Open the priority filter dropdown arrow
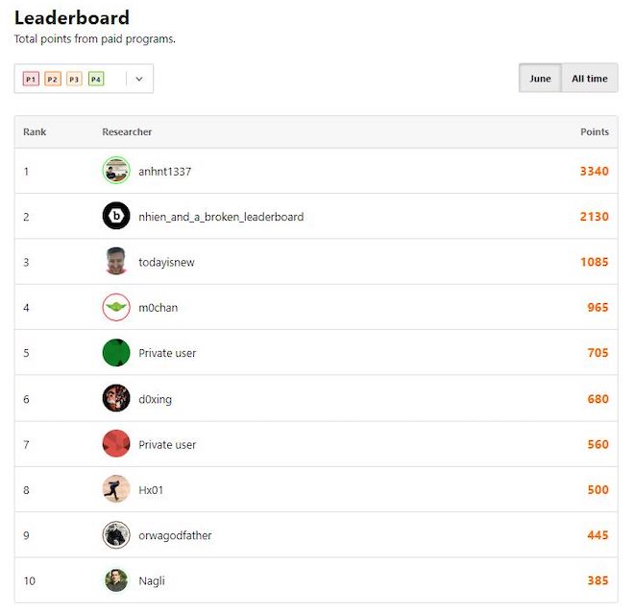634x611 pixels. pos(139,79)
